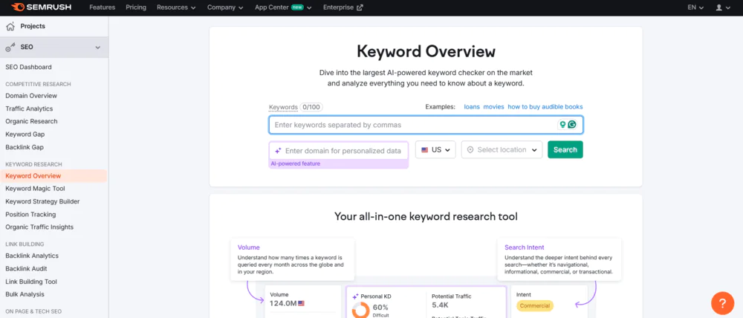Open the Select location dropdown
The height and width of the screenshot is (318, 743).
[x=502, y=149]
